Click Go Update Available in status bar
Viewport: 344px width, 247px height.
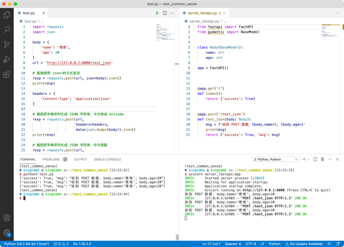click(304, 244)
